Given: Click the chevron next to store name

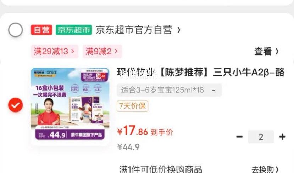Looking at the screenshot, I should (179, 30).
